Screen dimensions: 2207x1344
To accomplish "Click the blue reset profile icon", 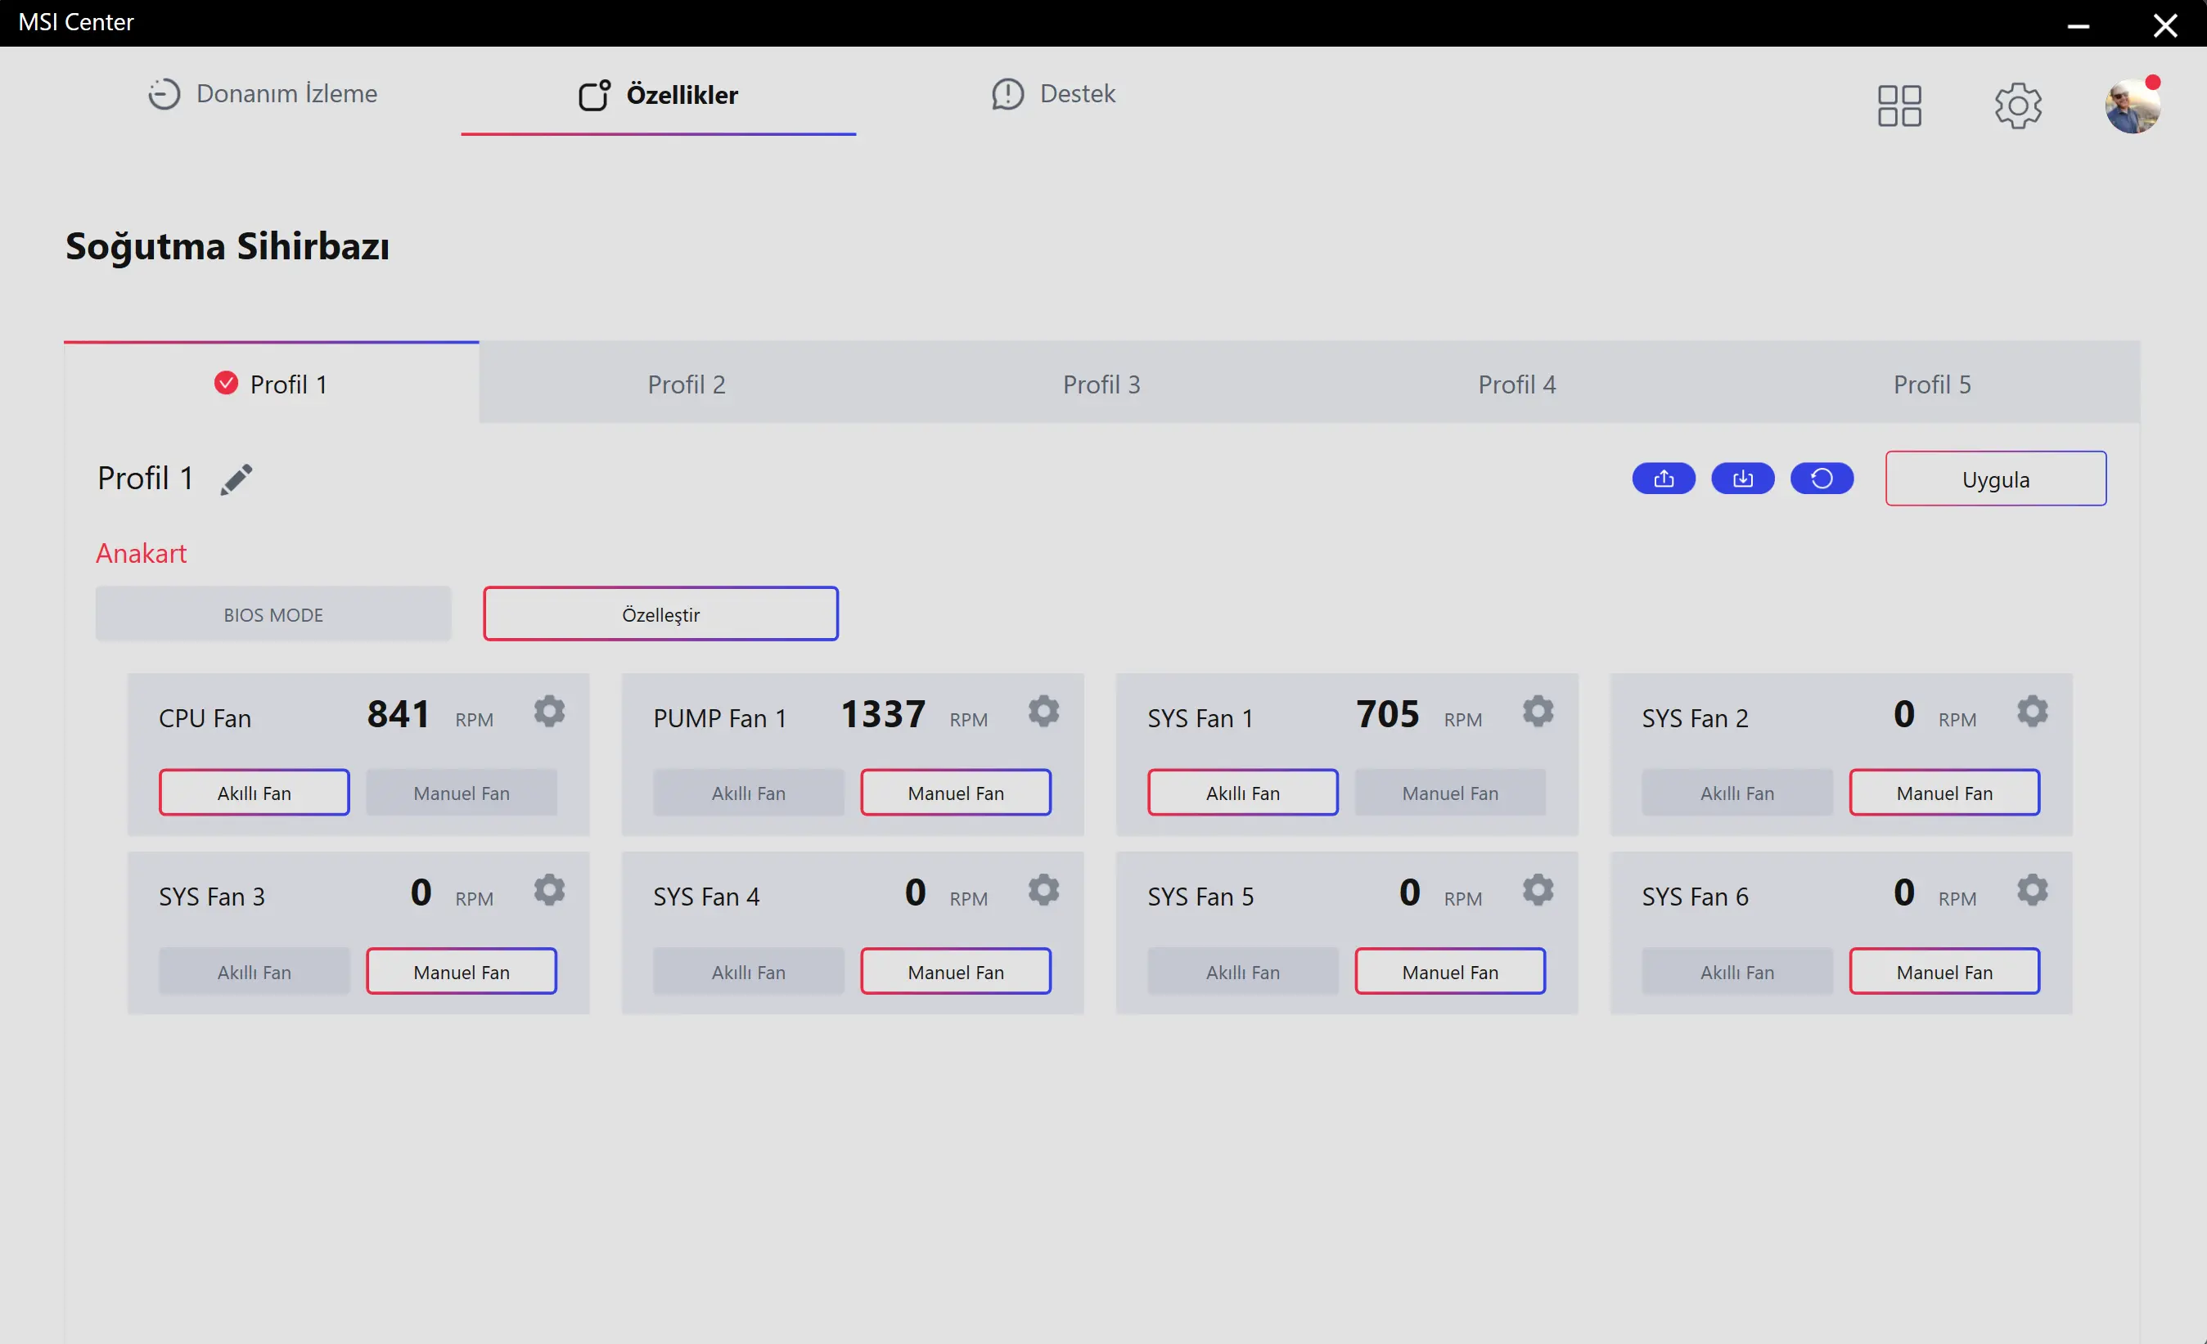I will point(1821,479).
